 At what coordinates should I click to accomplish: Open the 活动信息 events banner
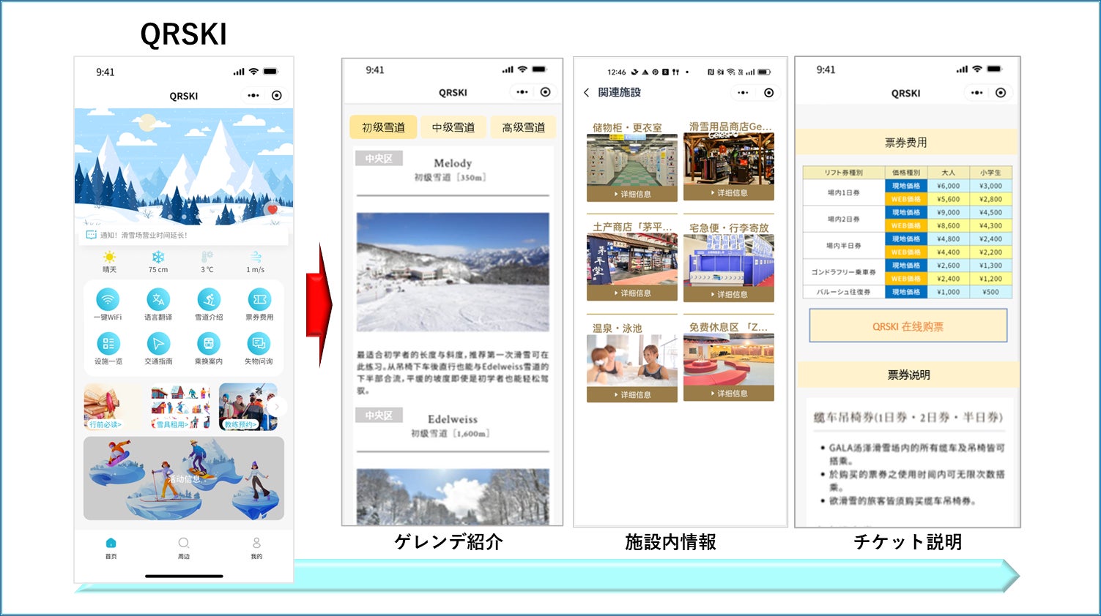point(184,478)
